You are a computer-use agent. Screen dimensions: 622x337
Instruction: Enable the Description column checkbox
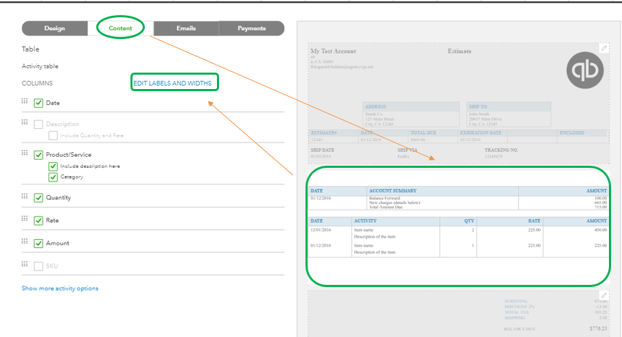click(38, 125)
